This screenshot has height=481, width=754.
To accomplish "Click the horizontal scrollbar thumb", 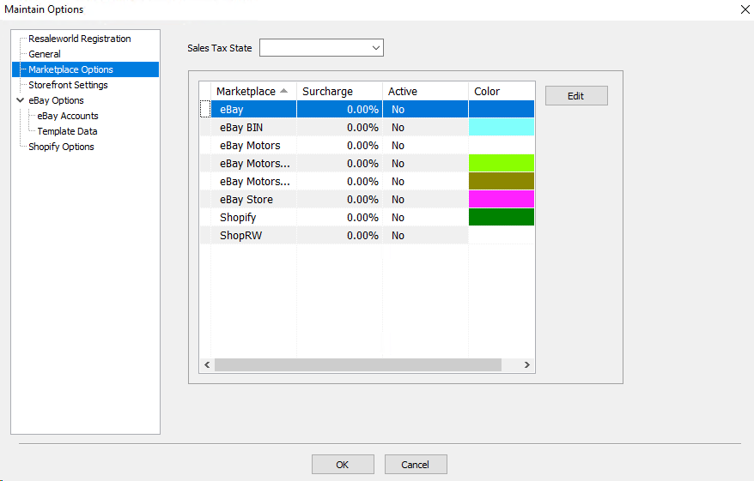I will point(358,365).
